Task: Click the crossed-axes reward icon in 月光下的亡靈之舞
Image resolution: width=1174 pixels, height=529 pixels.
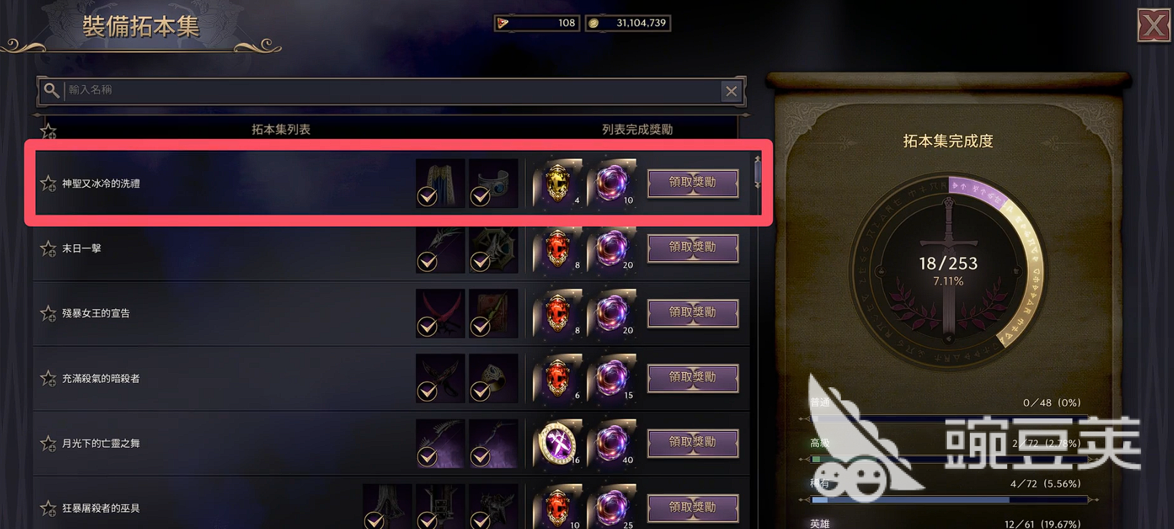Action: (558, 443)
